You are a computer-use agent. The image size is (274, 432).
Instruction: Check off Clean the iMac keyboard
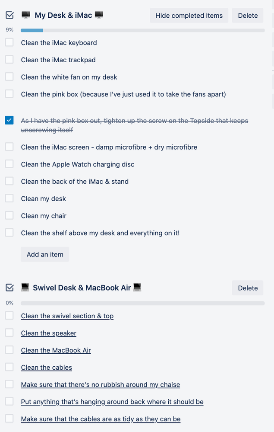(x=9, y=42)
